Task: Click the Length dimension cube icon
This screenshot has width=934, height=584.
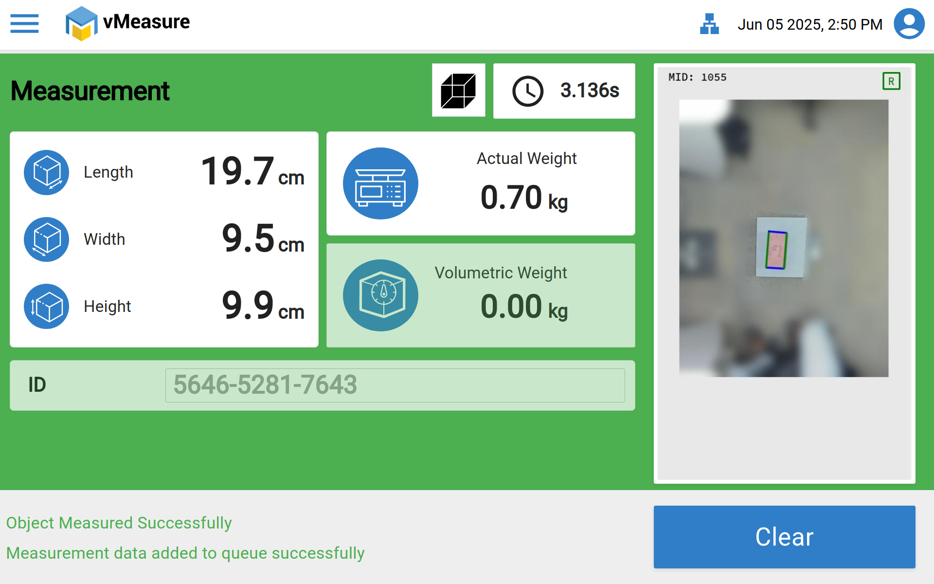Action: tap(47, 172)
